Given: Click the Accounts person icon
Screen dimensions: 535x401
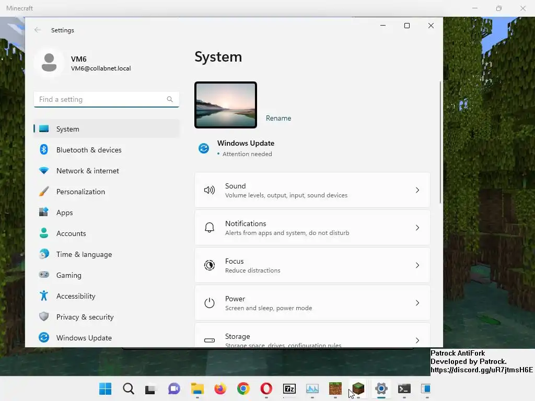Looking at the screenshot, I should (x=44, y=233).
